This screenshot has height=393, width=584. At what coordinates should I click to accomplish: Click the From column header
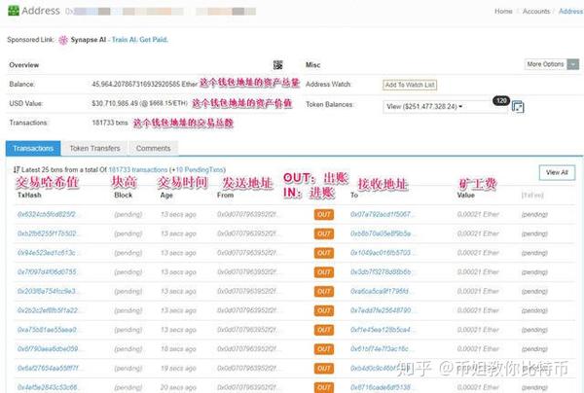click(x=226, y=195)
